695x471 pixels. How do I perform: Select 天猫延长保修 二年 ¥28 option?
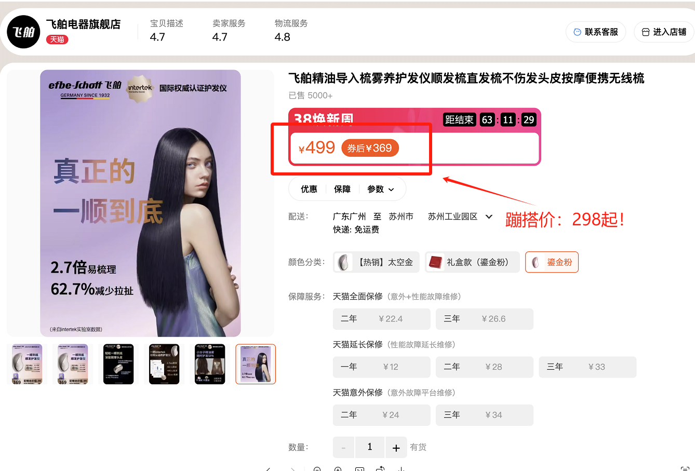click(x=484, y=367)
